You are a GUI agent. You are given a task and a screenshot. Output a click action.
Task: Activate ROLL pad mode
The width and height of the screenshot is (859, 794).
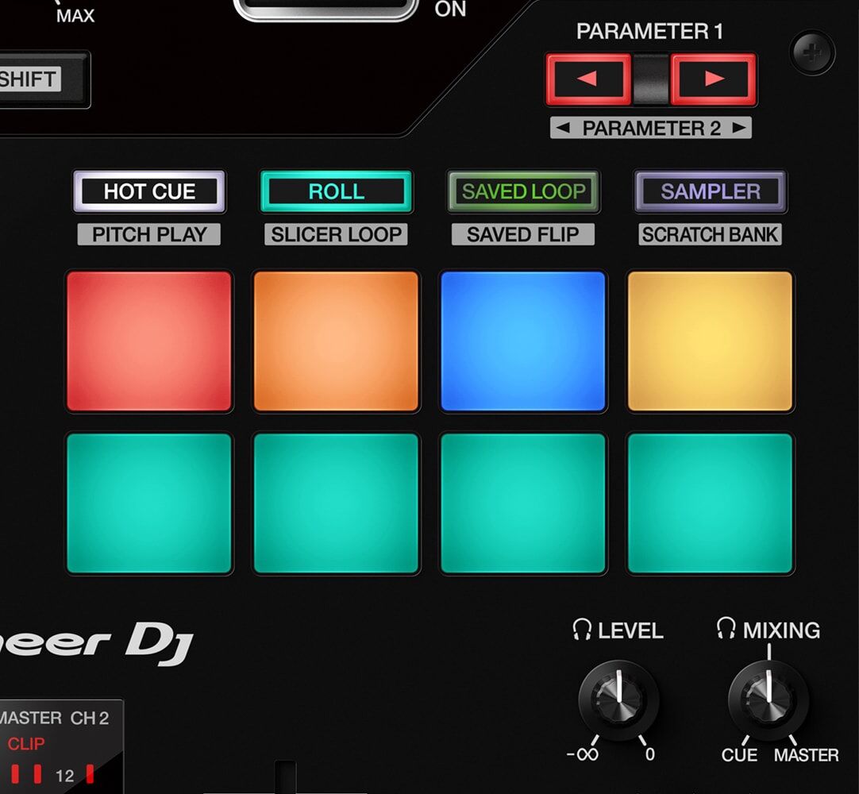pyautogui.click(x=335, y=191)
